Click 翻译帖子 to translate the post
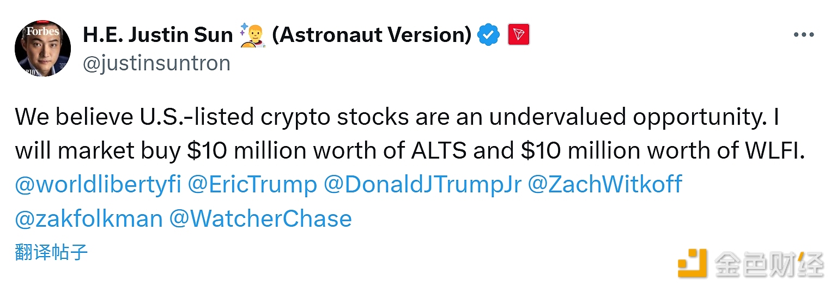 [51, 252]
